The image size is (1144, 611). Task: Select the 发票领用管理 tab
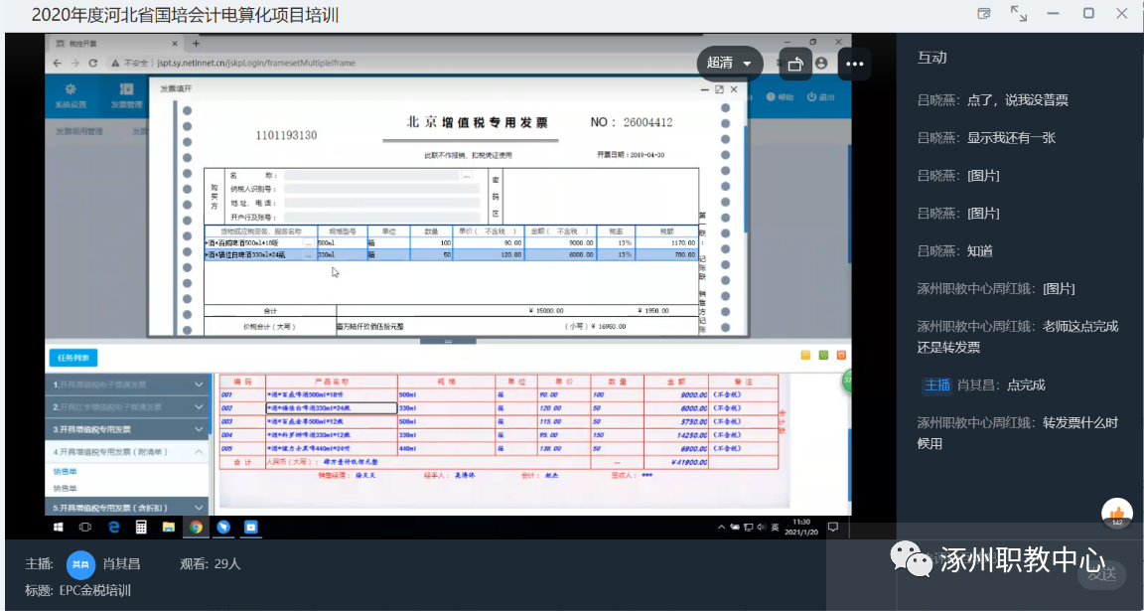pos(79,131)
